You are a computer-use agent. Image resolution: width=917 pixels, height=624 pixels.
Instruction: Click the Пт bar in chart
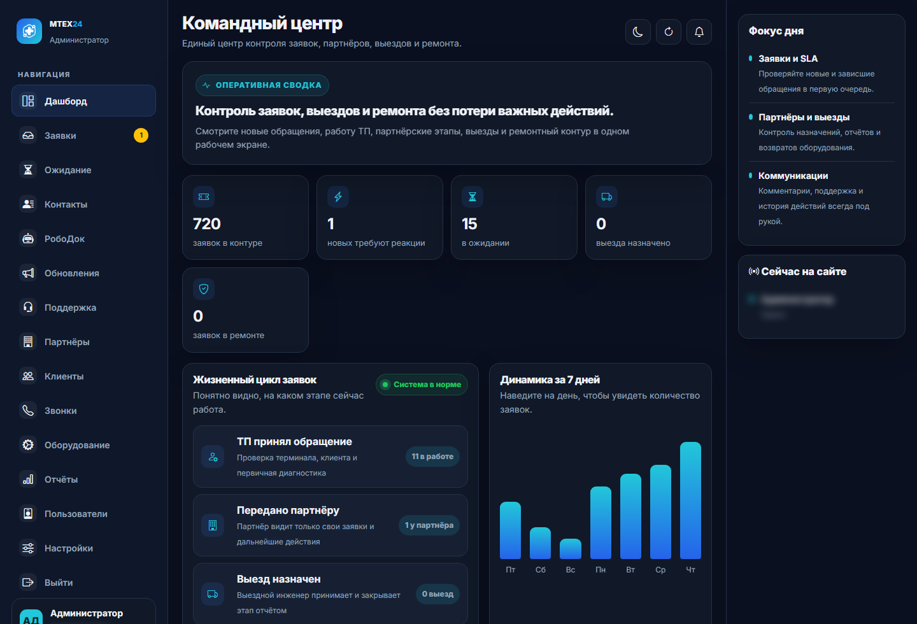click(510, 530)
